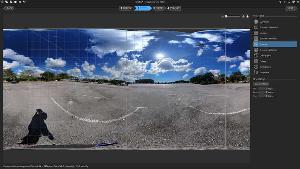The width and height of the screenshot is (300, 169).
Task: Click the 'Orientation' section heading
Action: click(x=259, y=79)
